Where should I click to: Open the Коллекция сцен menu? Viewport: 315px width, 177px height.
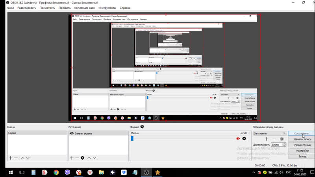coord(84,8)
